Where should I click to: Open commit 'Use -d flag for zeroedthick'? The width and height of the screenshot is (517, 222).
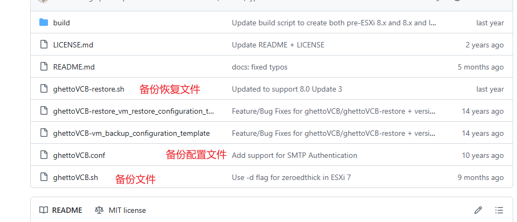click(291, 177)
